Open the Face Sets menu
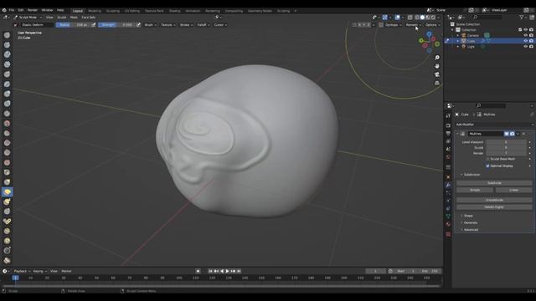This screenshot has width=536, height=301. [89, 17]
